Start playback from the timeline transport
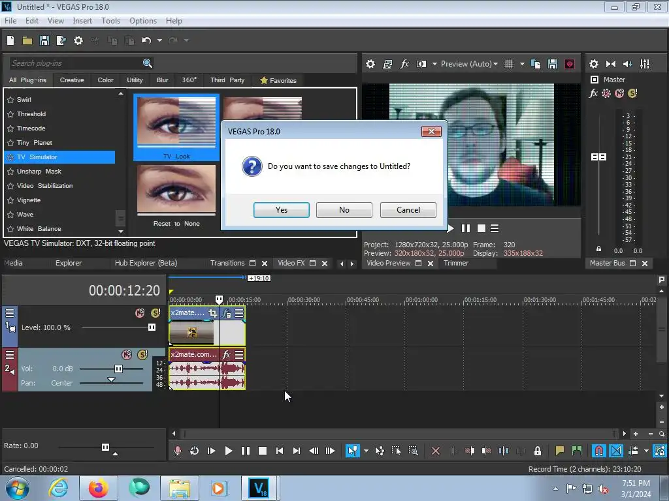The image size is (669, 501). [228, 451]
